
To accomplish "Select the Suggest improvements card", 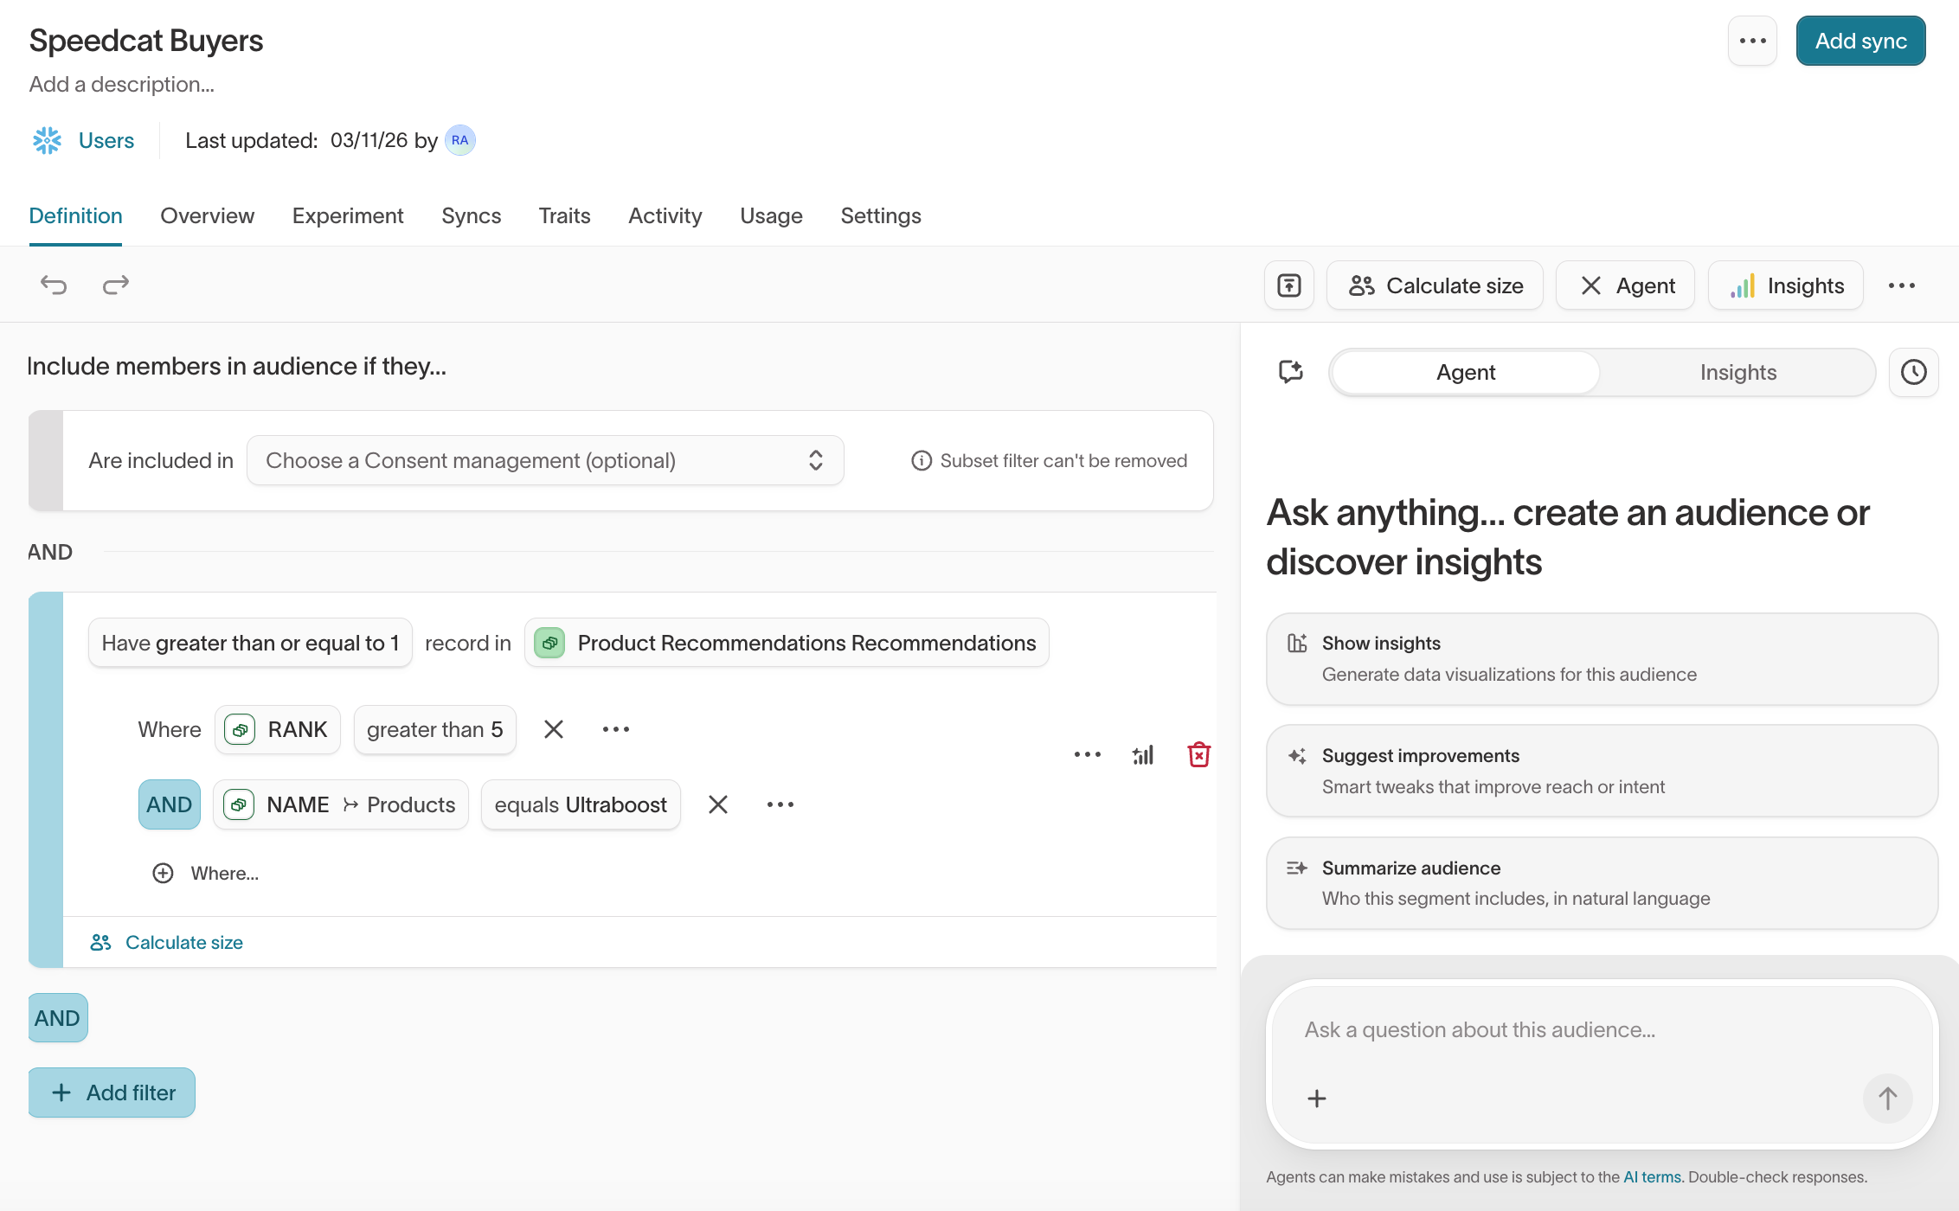I will pos(1602,770).
